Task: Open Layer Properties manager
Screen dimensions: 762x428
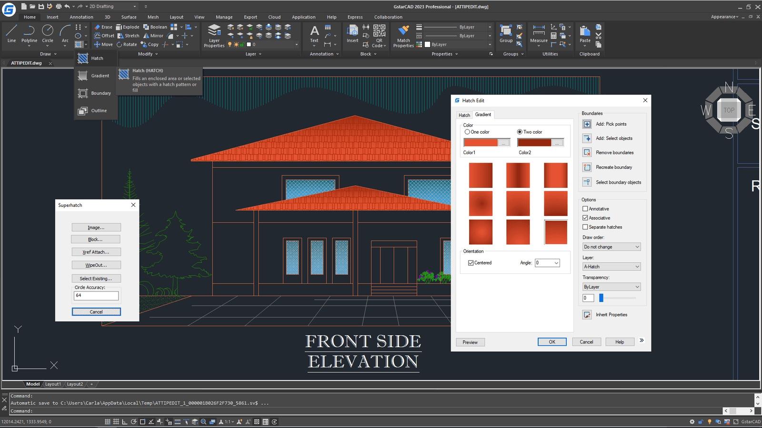Action: click(x=214, y=34)
